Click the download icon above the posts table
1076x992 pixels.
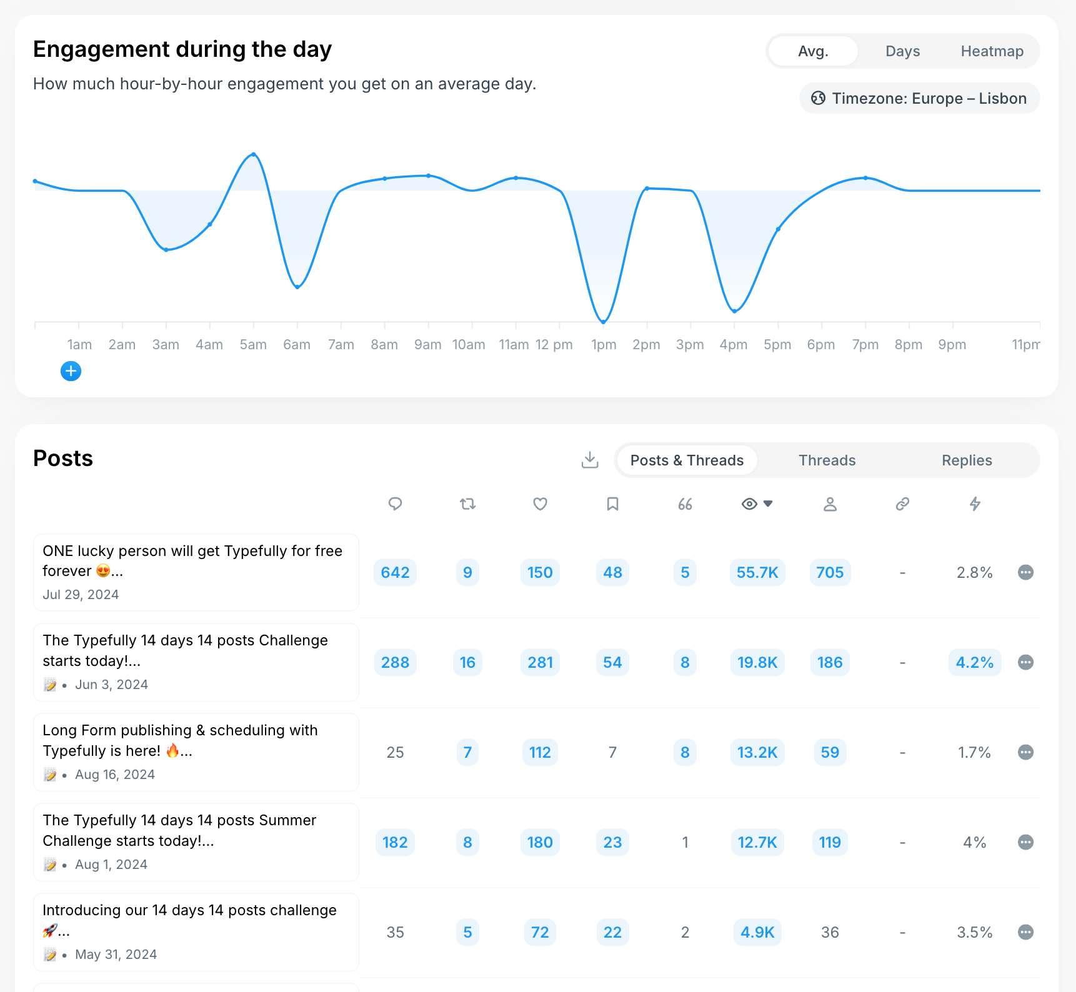click(x=589, y=460)
